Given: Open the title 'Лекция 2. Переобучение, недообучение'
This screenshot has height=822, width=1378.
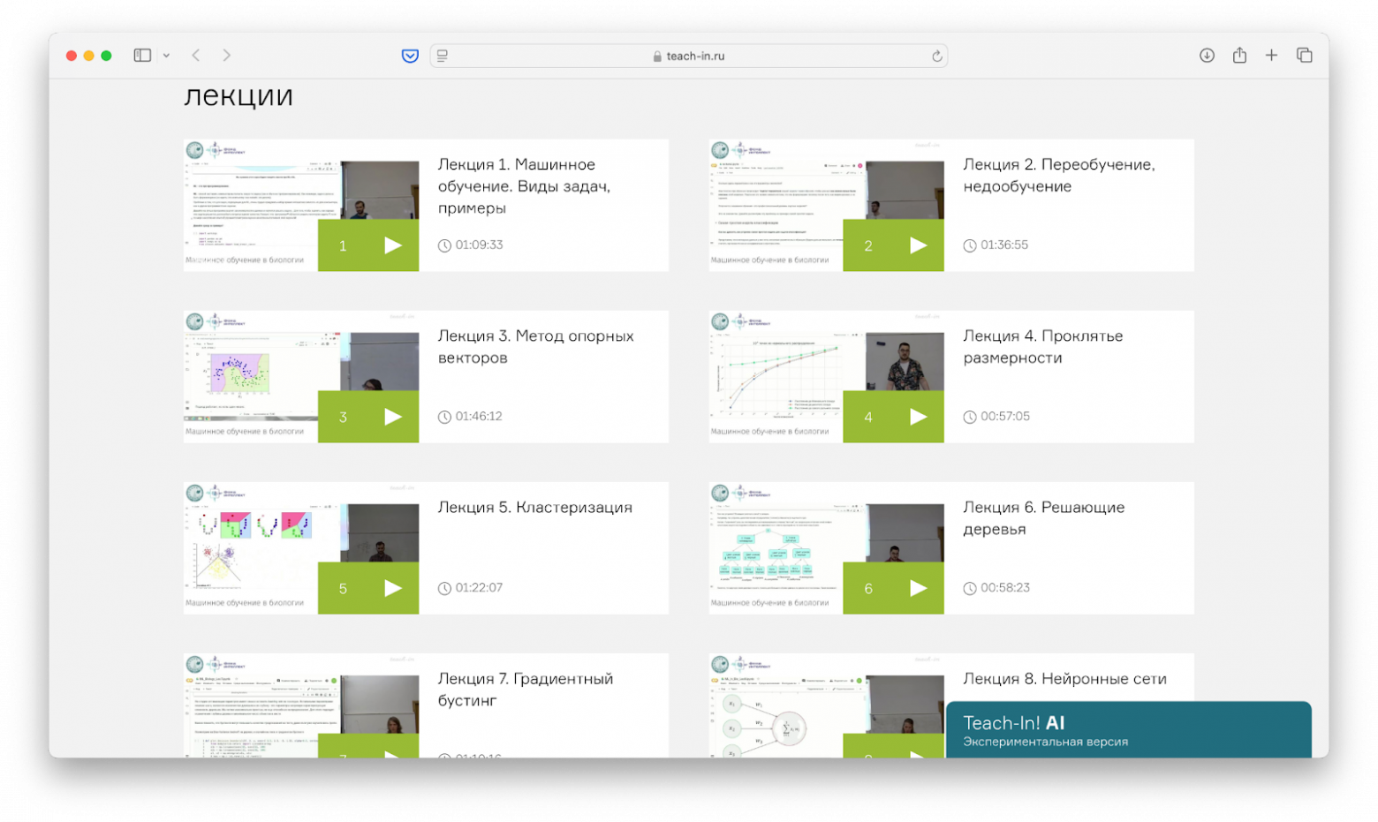Looking at the screenshot, I should (x=1059, y=176).
